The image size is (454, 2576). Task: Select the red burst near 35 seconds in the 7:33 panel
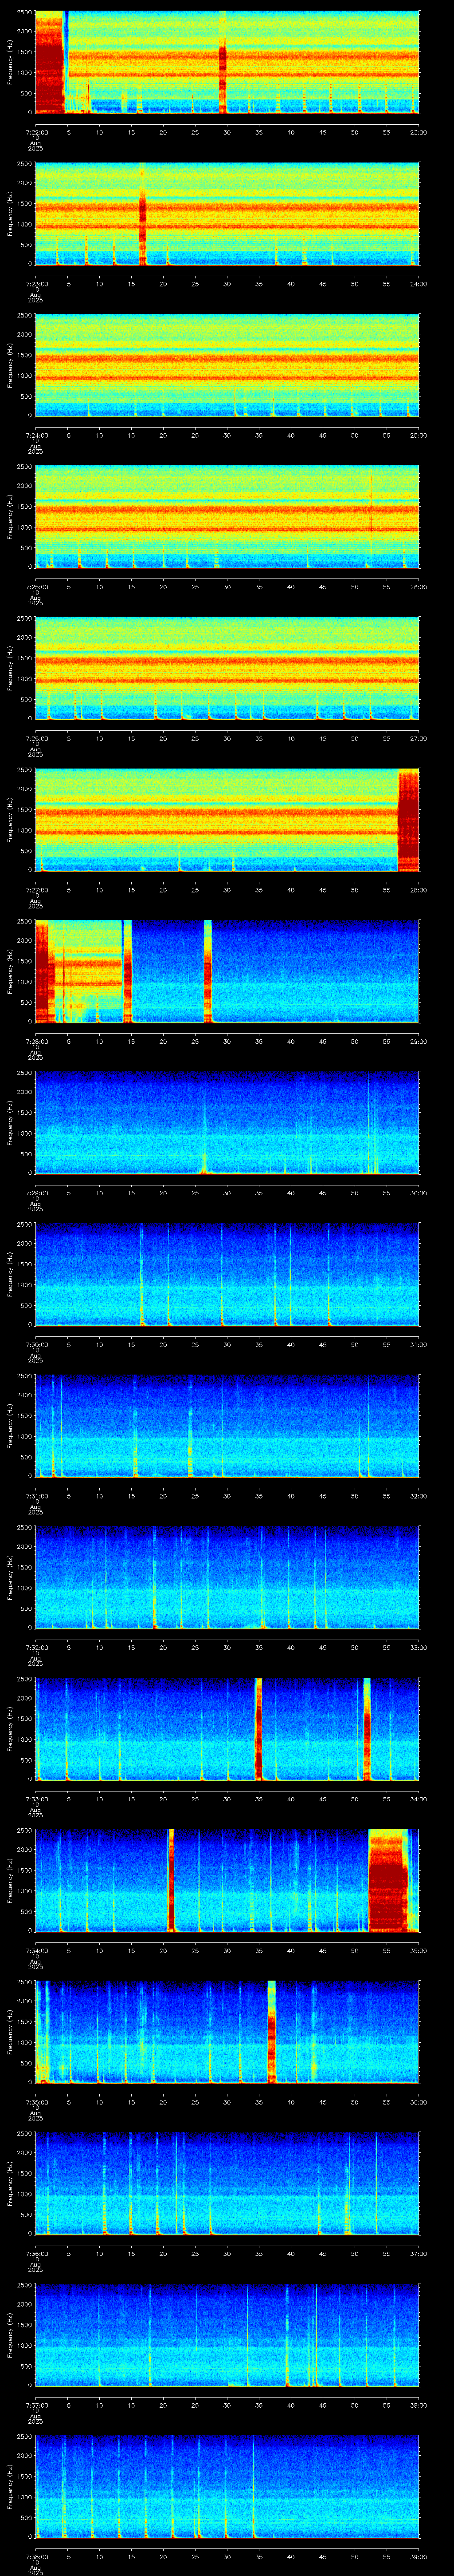258,1728
